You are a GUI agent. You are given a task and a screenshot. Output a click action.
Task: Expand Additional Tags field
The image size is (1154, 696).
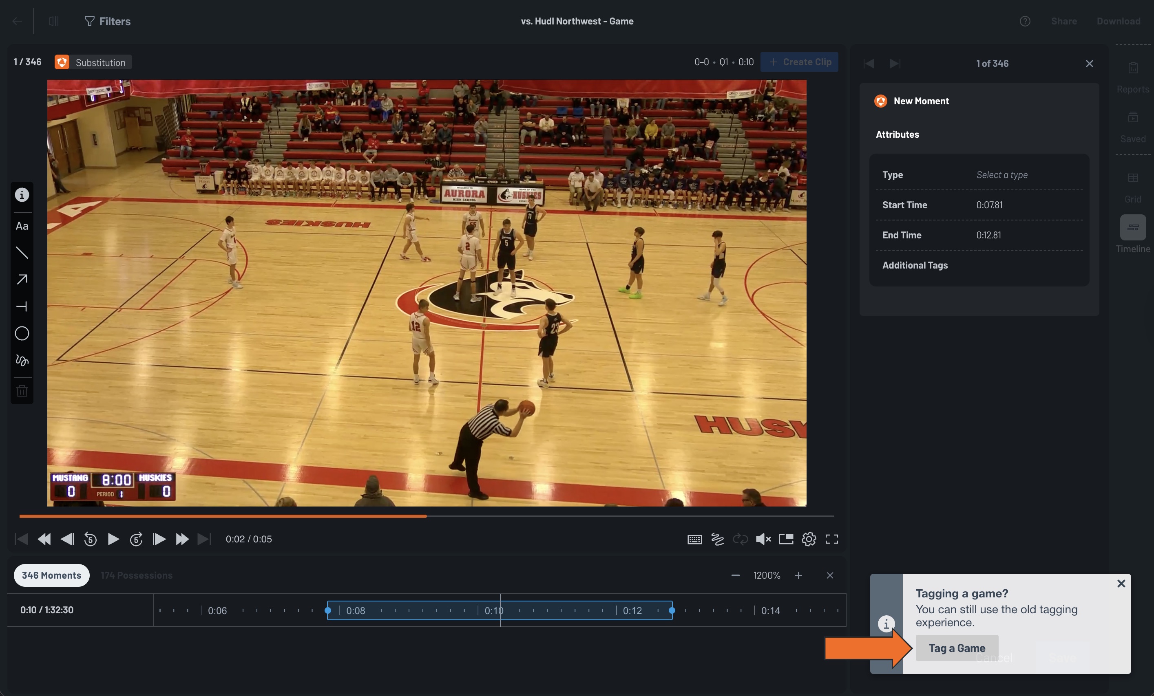tap(979, 265)
